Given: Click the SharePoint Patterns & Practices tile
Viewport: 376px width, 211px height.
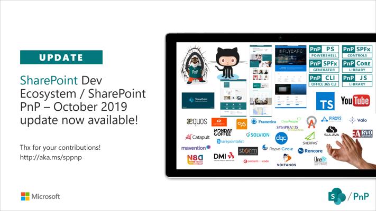Looking at the screenshot, I should (198, 100).
